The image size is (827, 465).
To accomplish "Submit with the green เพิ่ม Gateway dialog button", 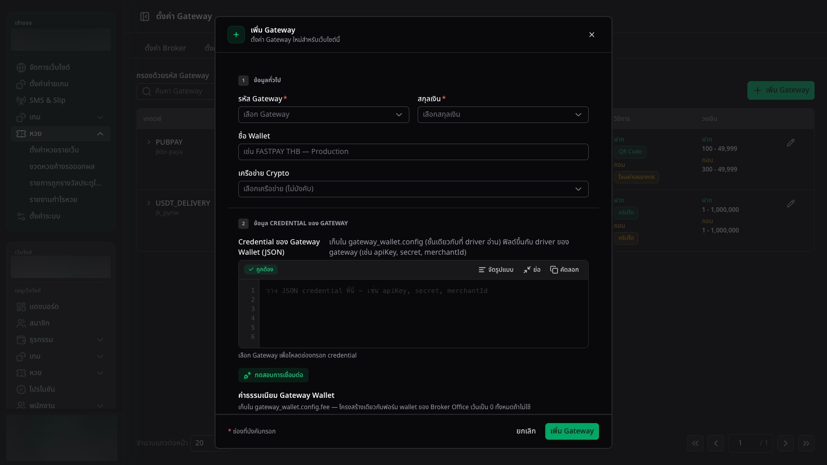I will click(572, 431).
